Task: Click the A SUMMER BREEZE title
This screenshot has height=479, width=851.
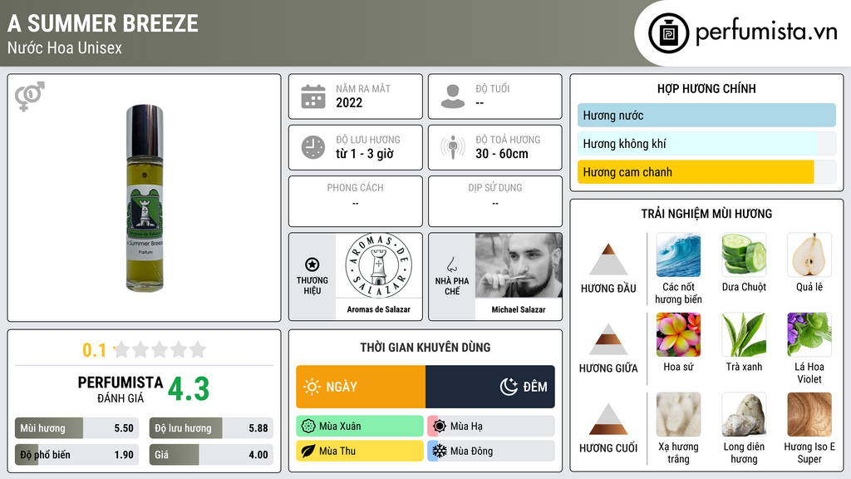Action: 103,23
